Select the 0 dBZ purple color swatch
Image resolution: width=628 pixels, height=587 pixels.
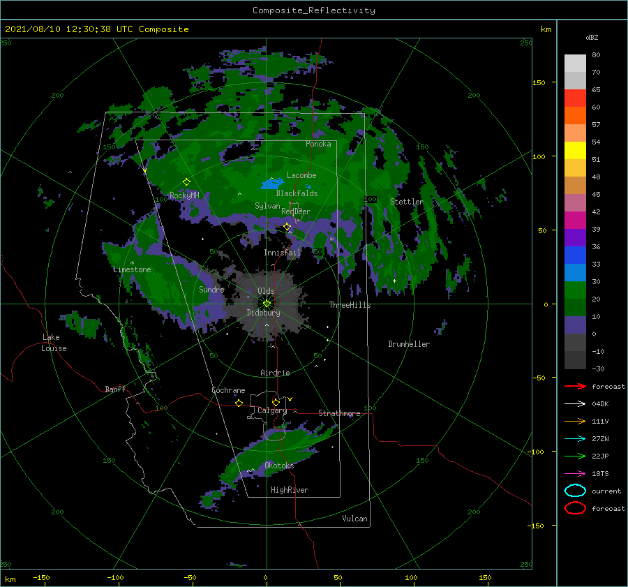(x=575, y=325)
